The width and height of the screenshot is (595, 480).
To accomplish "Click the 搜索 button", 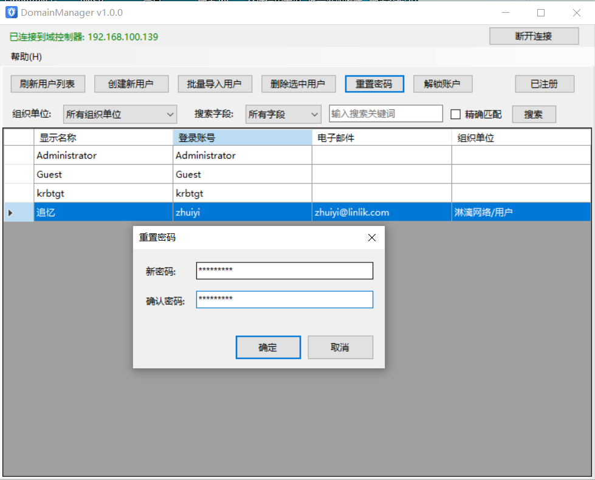I will coord(534,114).
